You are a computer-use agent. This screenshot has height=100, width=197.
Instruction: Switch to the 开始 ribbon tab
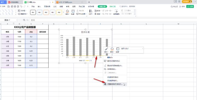pos(33,7)
